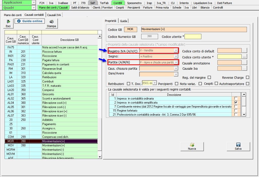Click the Codice utente input field

pos(193,37)
